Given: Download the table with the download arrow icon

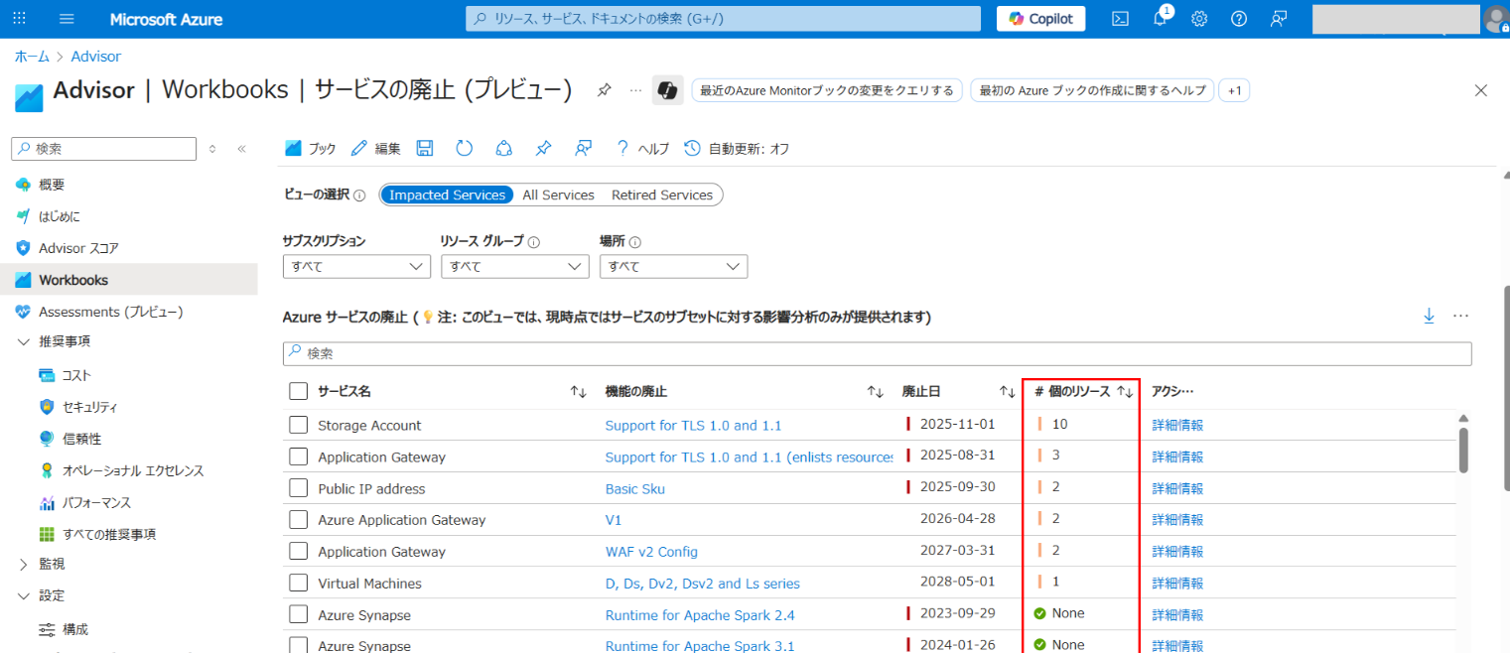Looking at the screenshot, I should pyautogui.click(x=1430, y=316).
